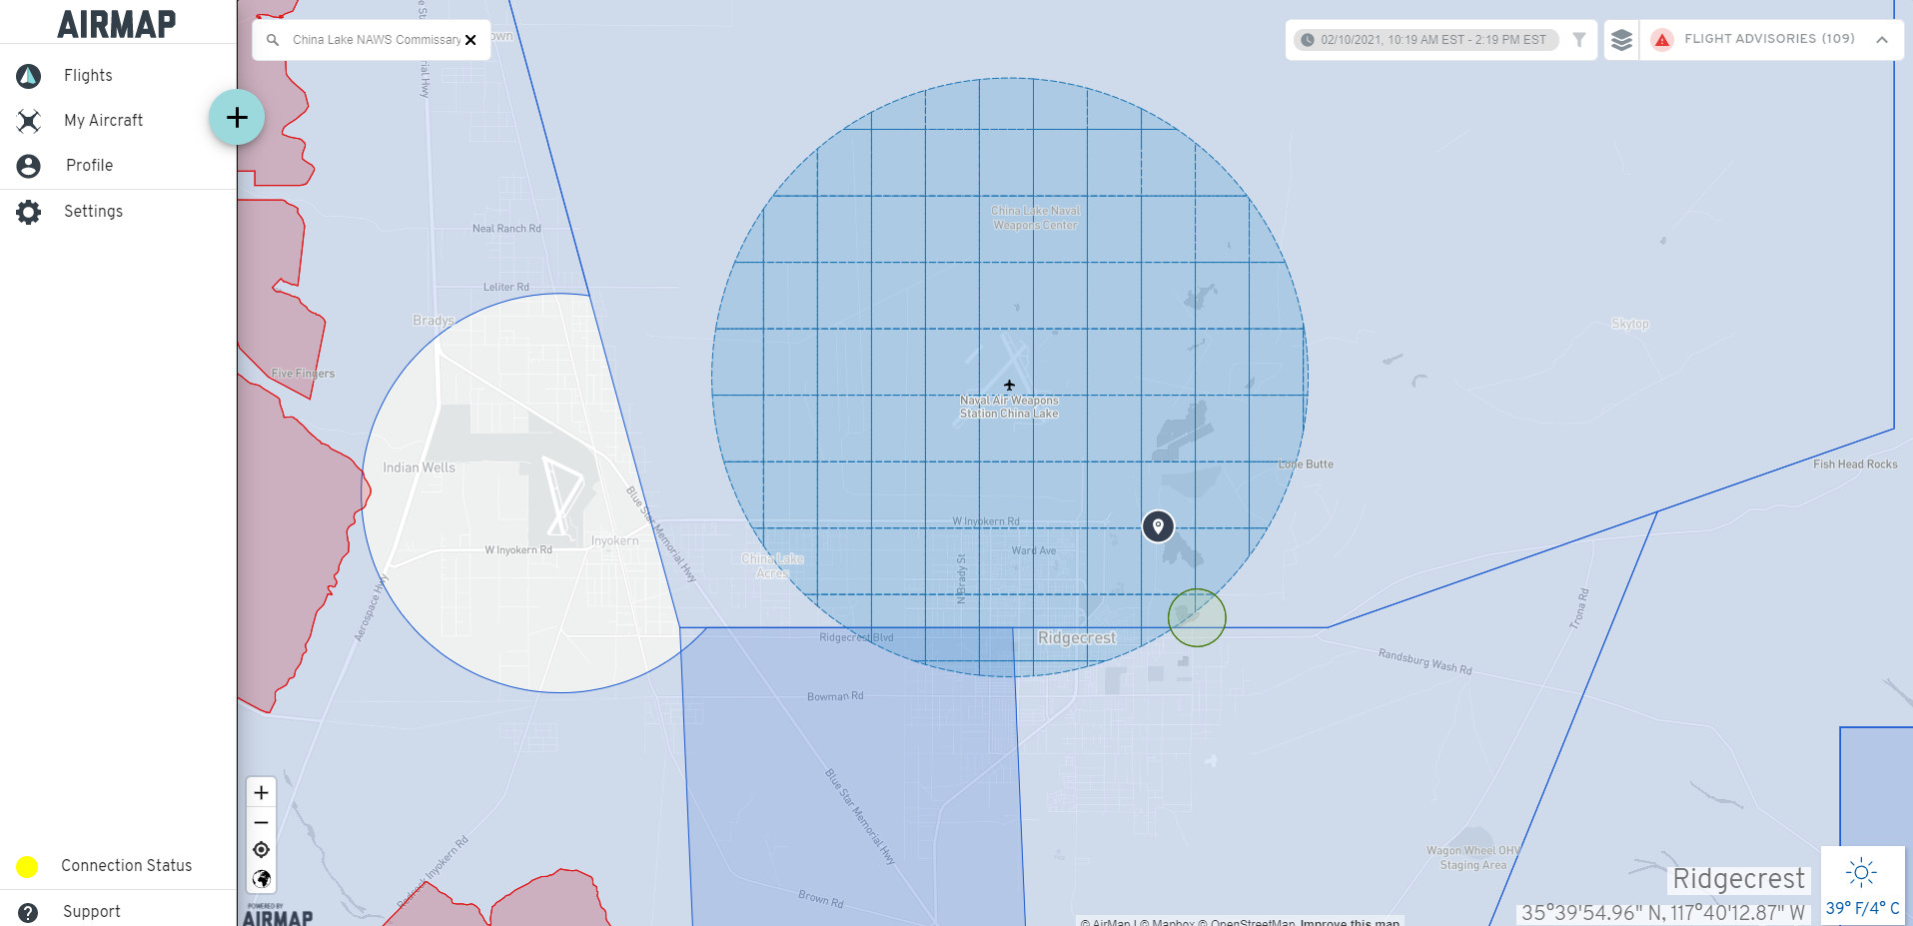
Task: Click the China Lake Acres map label
Action: pos(772,566)
